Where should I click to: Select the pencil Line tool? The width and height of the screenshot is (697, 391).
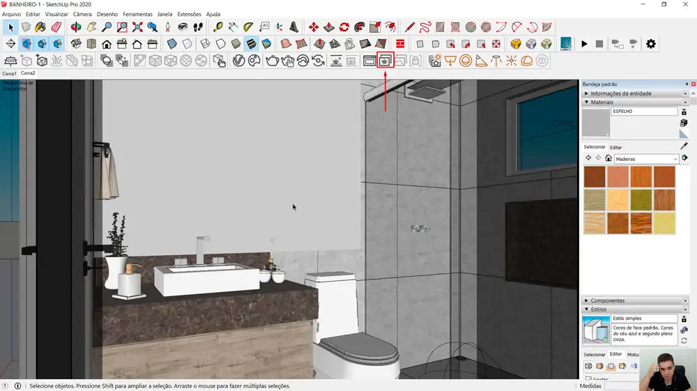pyautogui.click(x=409, y=28)
